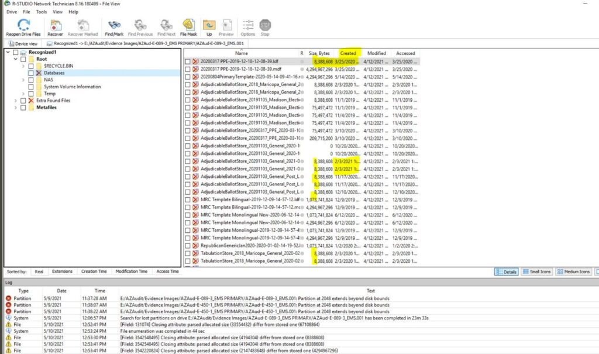Click the Recognized1 drive icon in tree
The height and width of the screenshot is (354, 599).
pos(23,53)
